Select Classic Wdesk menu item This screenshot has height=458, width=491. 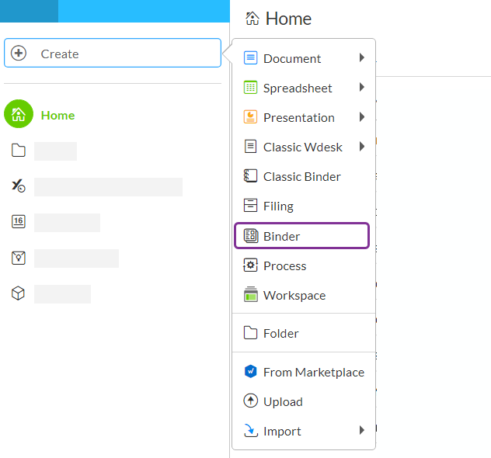304,147
